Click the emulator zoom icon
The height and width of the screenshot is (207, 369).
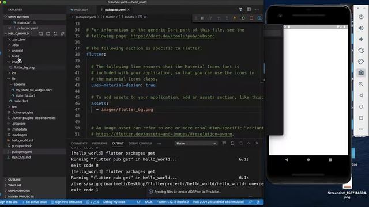tap(361, 84)
